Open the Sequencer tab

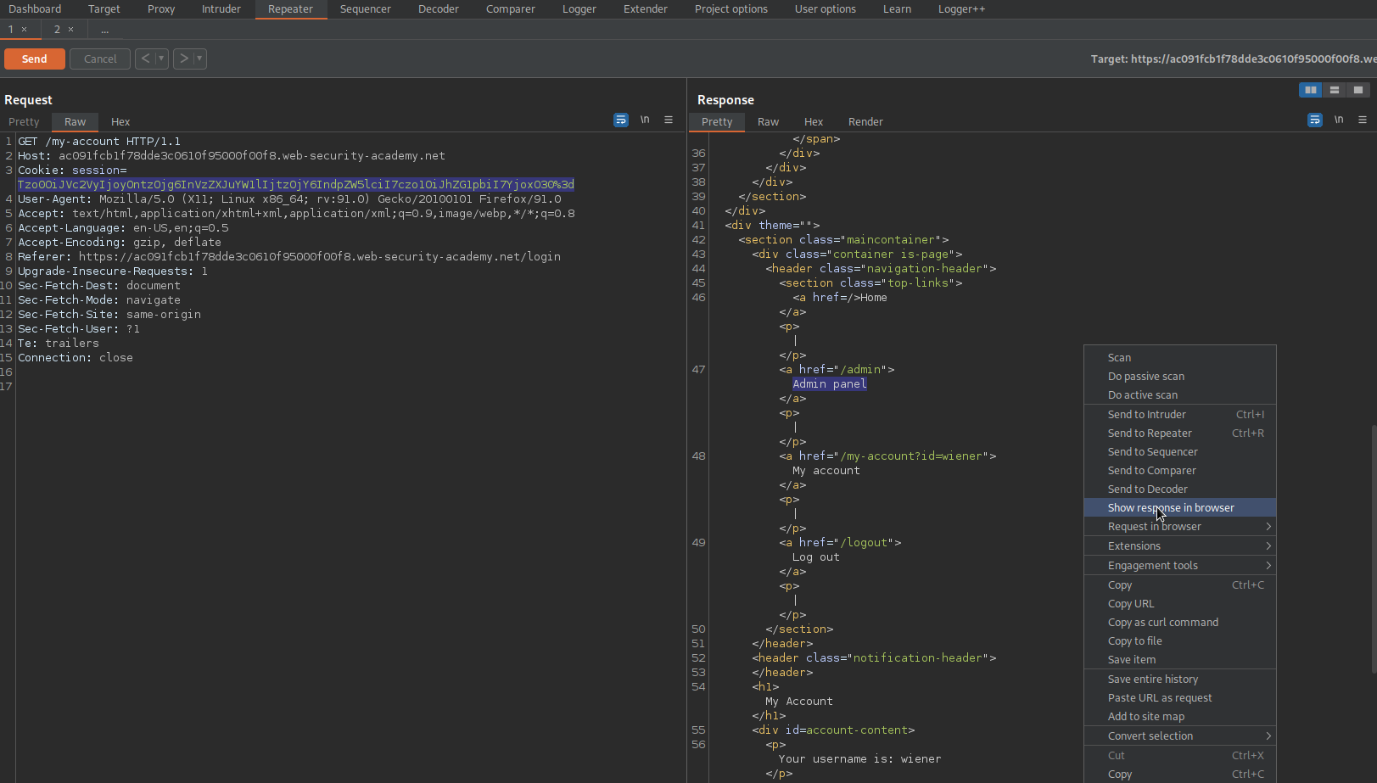(366, 9)
